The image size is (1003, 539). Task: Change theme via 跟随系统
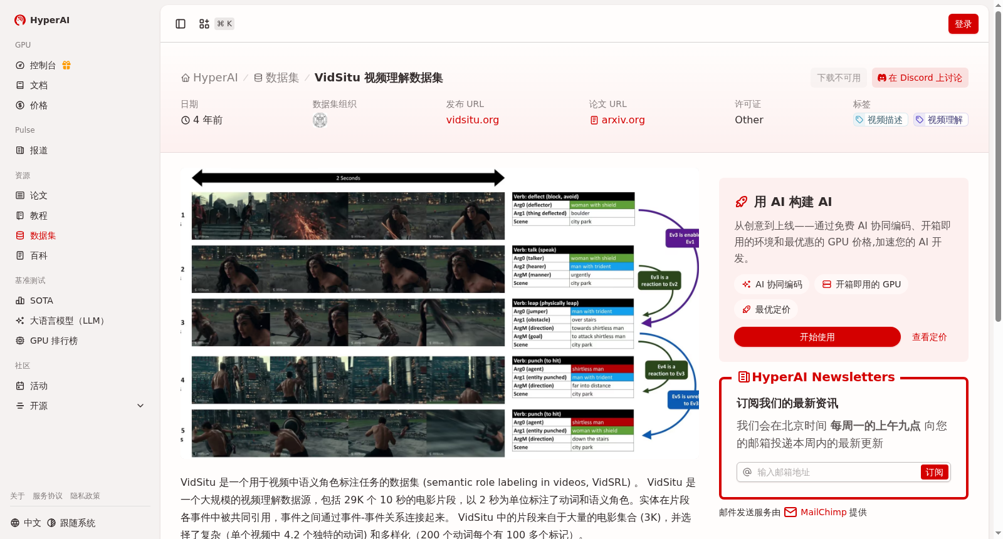(x=71, y=523)
